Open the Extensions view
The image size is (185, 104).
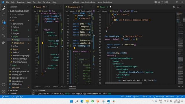pyautogui.click(x=3, y=36)
